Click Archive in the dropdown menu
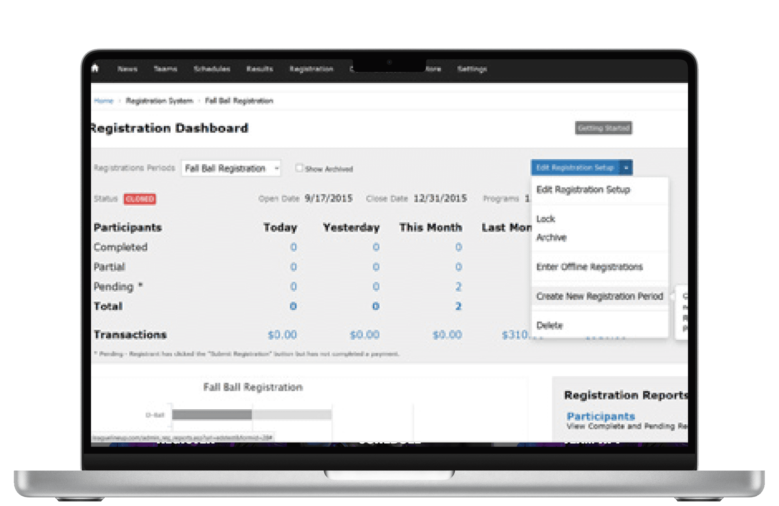 [551, 237]
